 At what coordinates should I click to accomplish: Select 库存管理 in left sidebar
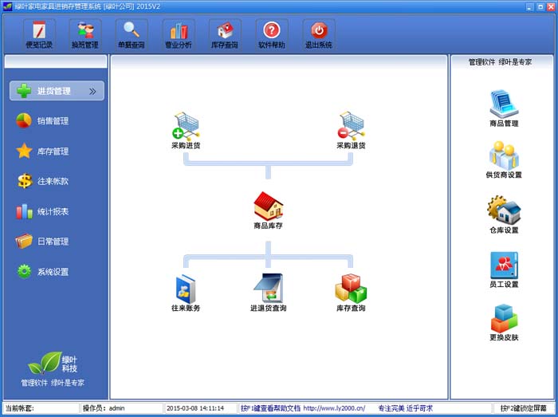point(53,151)
